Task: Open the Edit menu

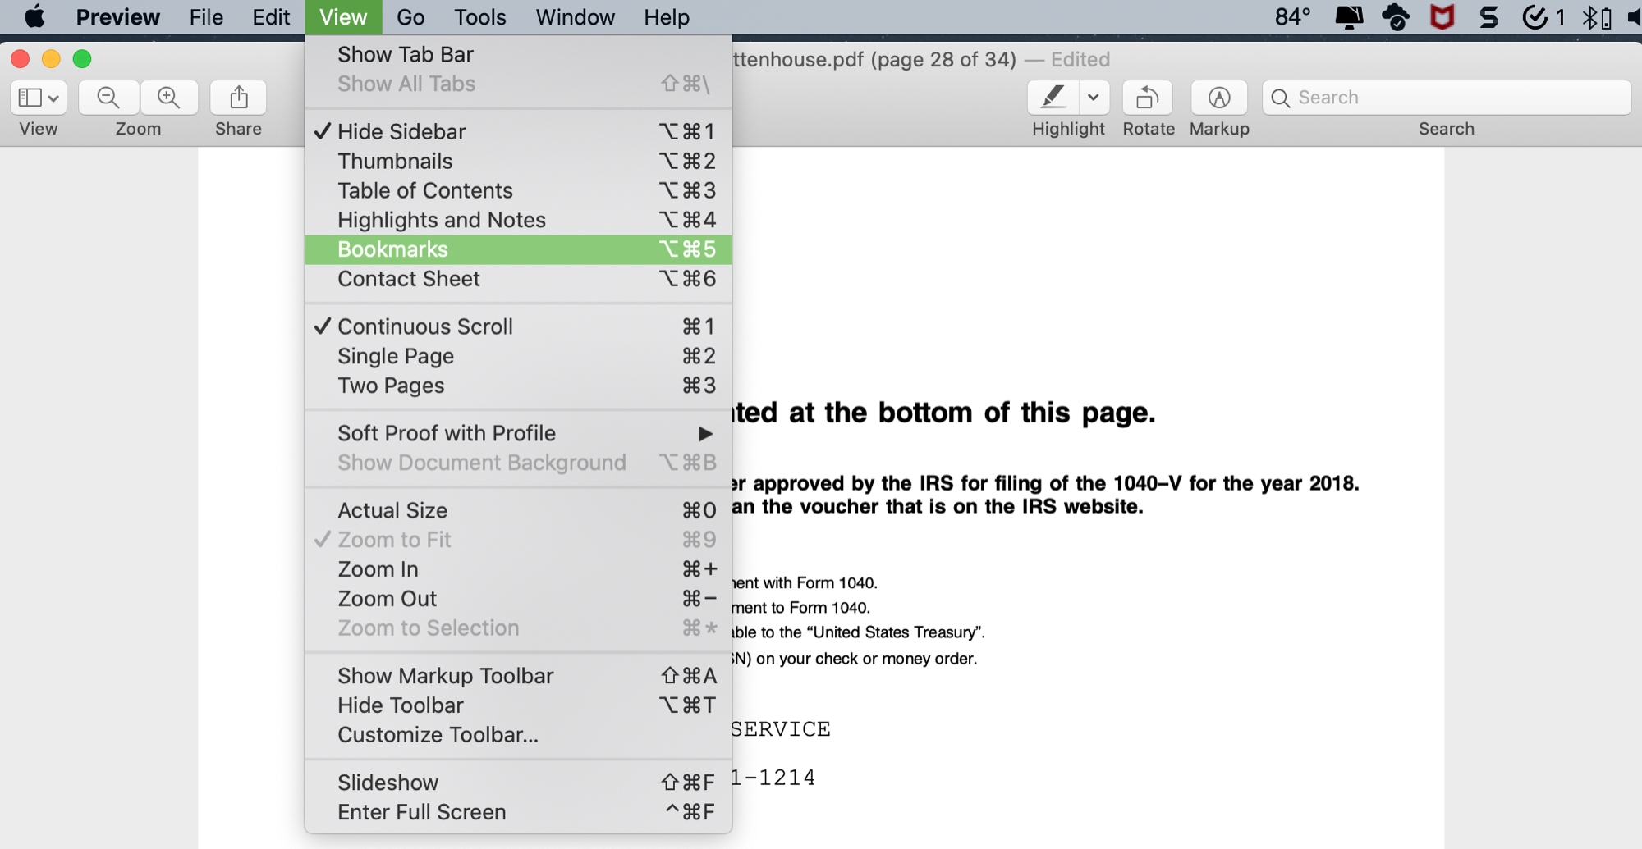Action: coord(271,17)
